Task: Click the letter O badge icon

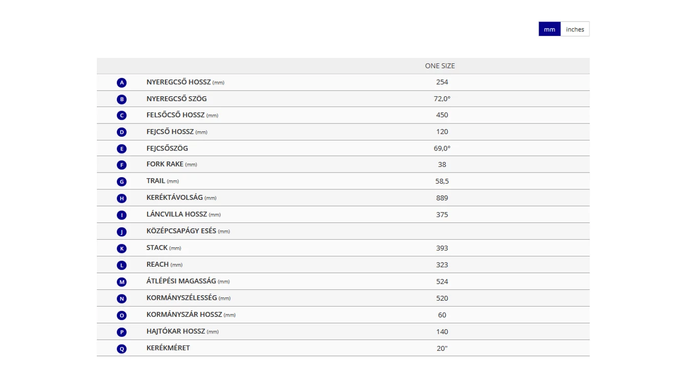Action: pos(121,315)
